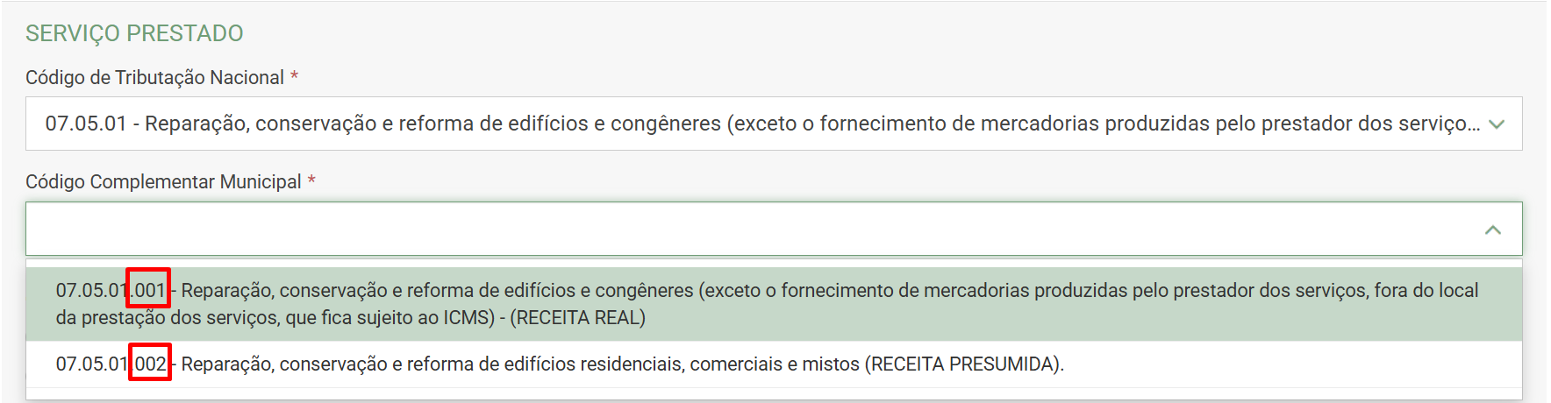
Task: Collapse the Código Complementar Municipal chevron arrow
Action: [1492, 230]
